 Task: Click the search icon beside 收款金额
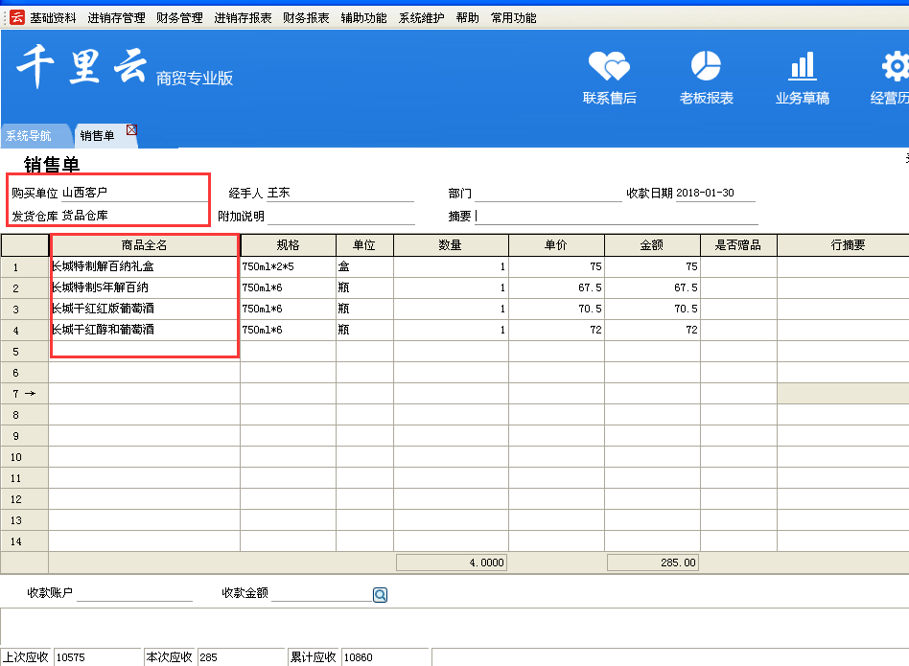click(380, 595)
